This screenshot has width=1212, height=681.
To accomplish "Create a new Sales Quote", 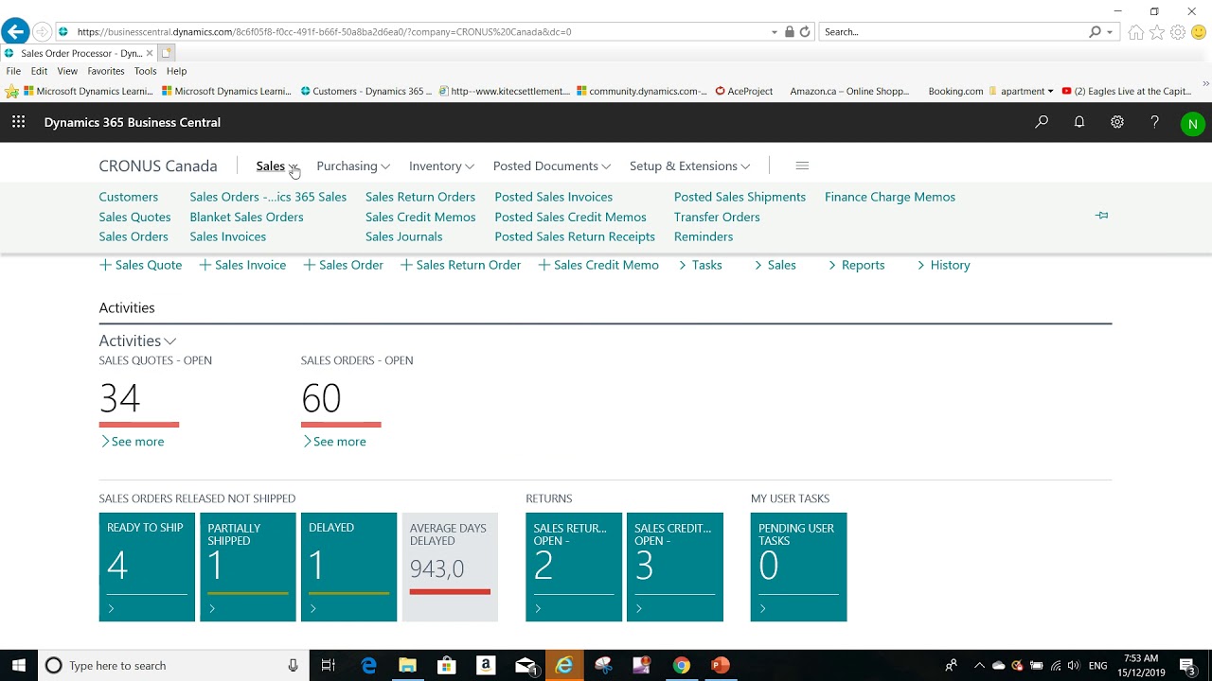I will point(140,265).
